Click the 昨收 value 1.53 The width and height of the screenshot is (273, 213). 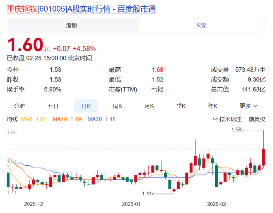coord(55,80)
